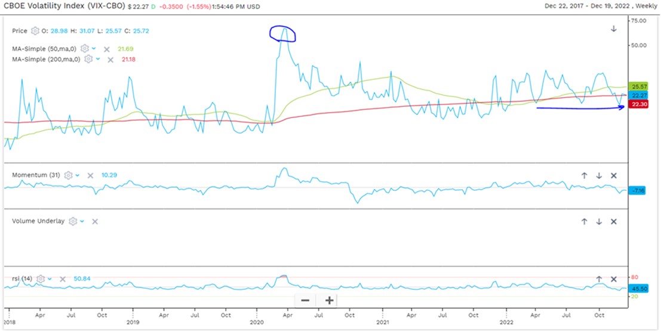Click the green 25.57 price axis label

click(639, 86)
